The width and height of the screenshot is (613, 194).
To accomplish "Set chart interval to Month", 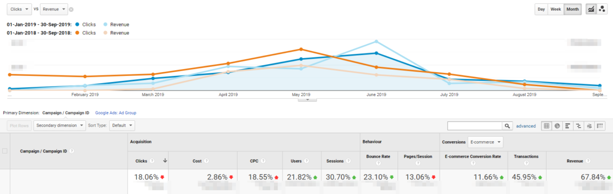I will tap(572, 9).
